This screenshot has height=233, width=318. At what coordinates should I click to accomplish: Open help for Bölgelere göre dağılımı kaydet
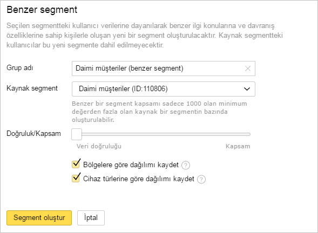point(186,166)
